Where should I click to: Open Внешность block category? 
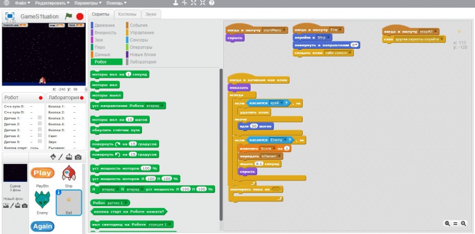(105, 33)
